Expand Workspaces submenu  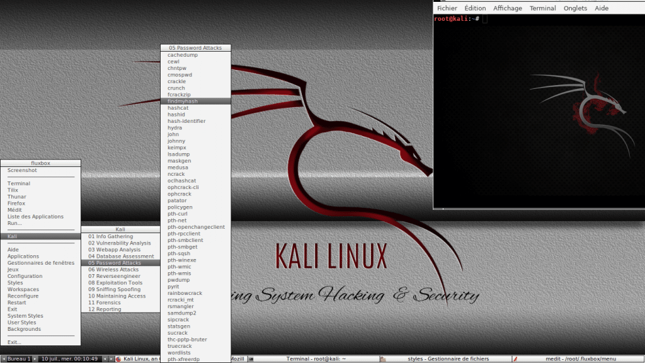tap(40, 289)
